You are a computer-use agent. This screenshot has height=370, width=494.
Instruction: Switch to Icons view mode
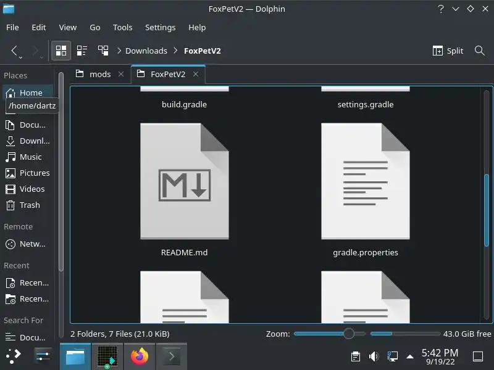[61, 51]
